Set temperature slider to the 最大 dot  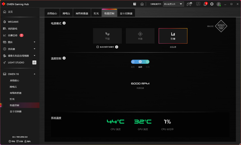[133, 62]
